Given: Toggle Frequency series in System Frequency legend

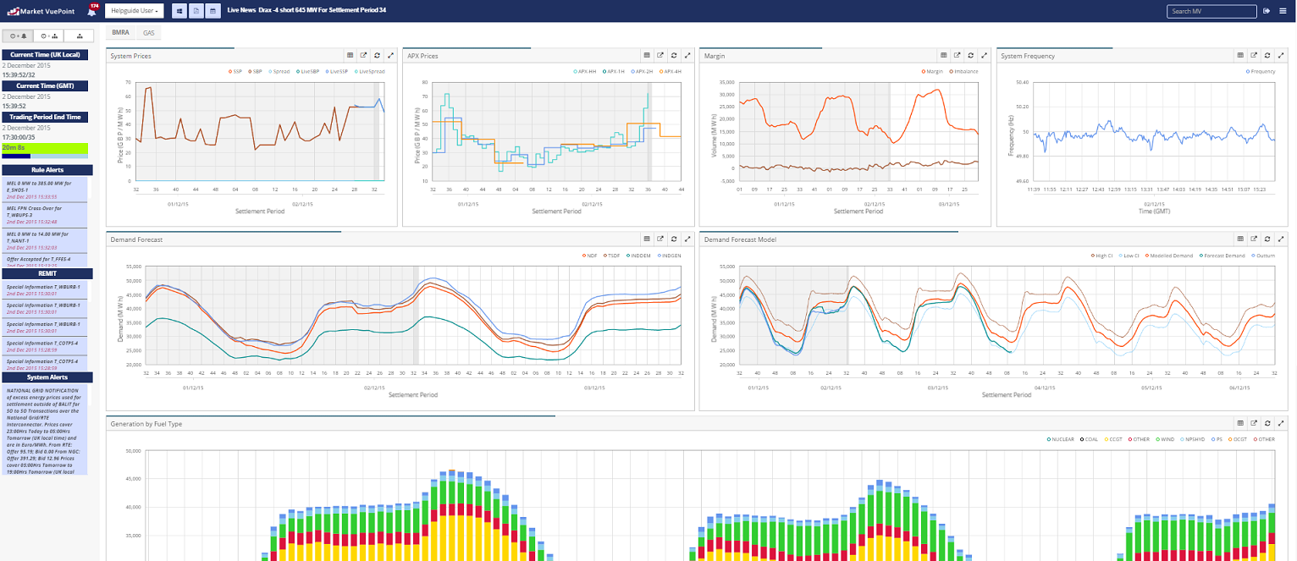Looking at the screenshot, I should click(x=1260, y=72).
